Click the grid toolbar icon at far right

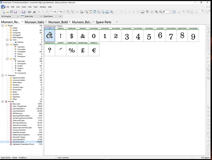pyautogui.click(x=207, y=12)
